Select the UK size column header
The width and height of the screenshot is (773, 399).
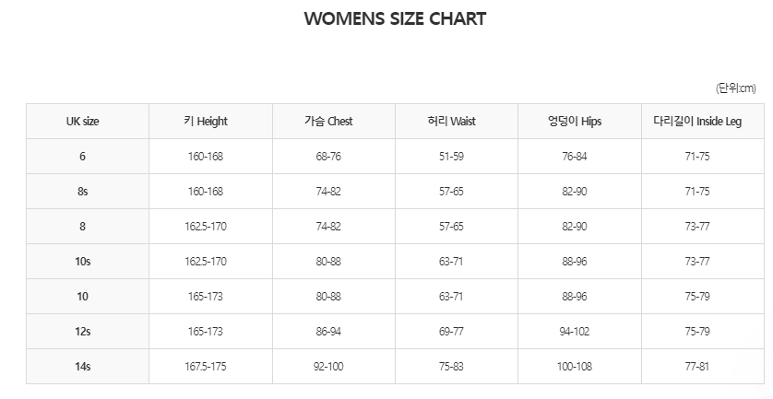coord(82,122)
